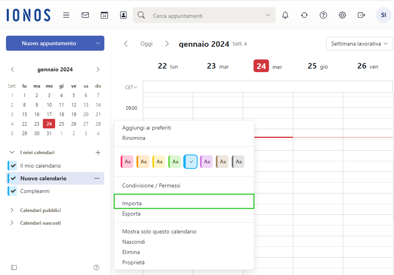Open CET timezone dropdown

point(131,87)
